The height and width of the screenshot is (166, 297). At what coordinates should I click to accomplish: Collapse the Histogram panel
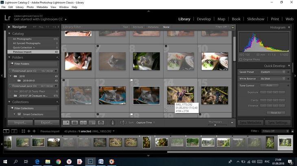pos(289,28)
